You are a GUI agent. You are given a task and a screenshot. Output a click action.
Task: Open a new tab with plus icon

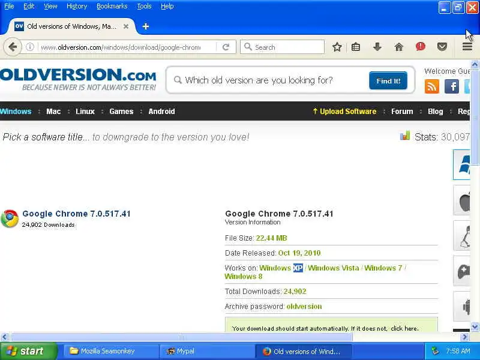click(146, 26)
